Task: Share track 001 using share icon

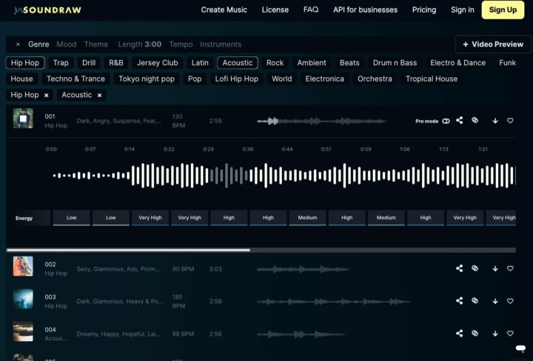Action: (459, 120)
